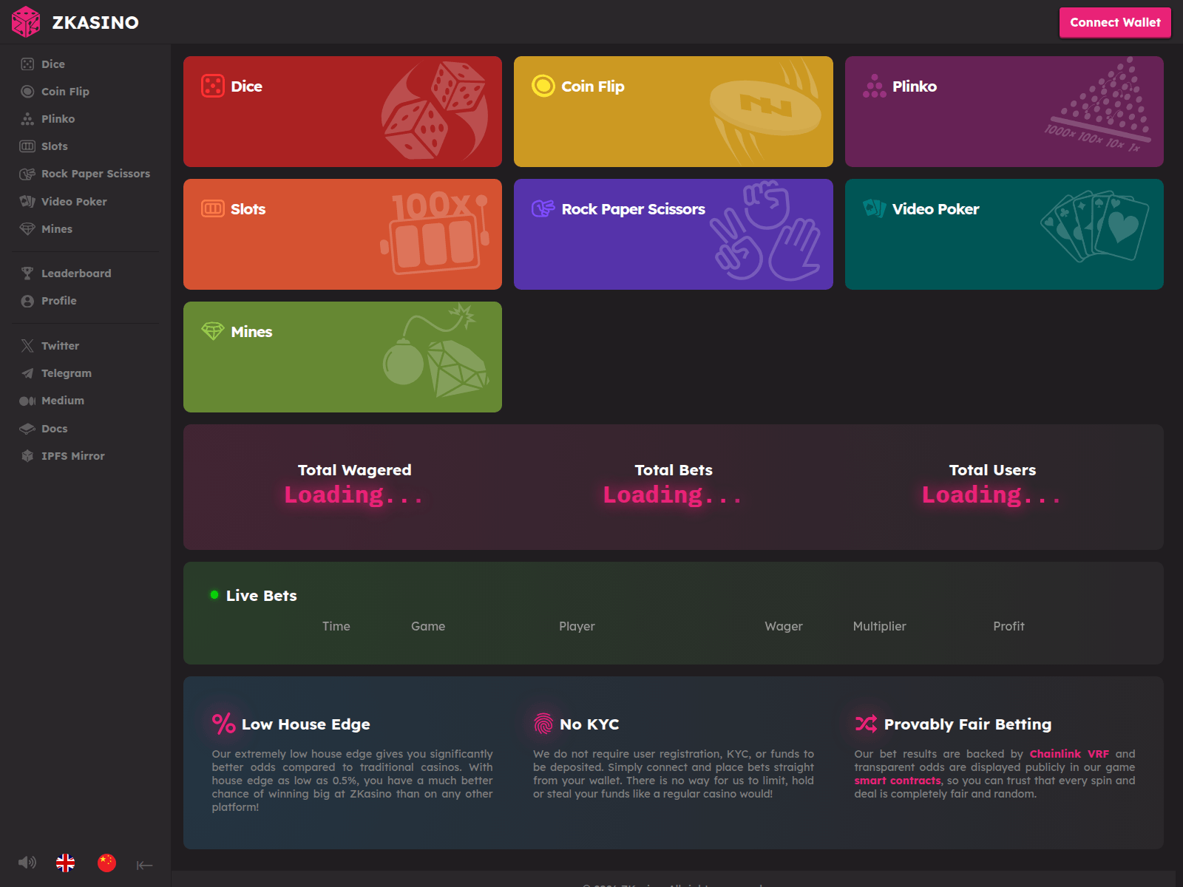Click the Profile avatar icon
This screenshot has width=1183, height=887.
27,301
